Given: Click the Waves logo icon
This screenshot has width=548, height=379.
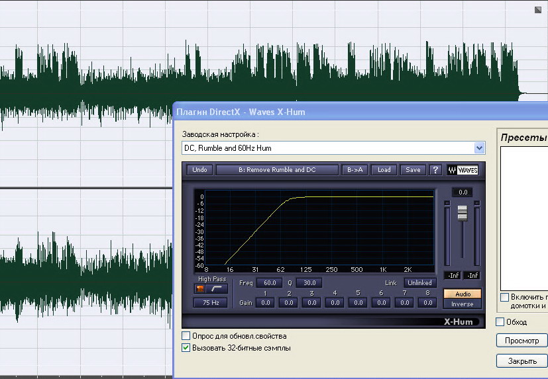Looking at the screenshot, I should coord(463,170).
